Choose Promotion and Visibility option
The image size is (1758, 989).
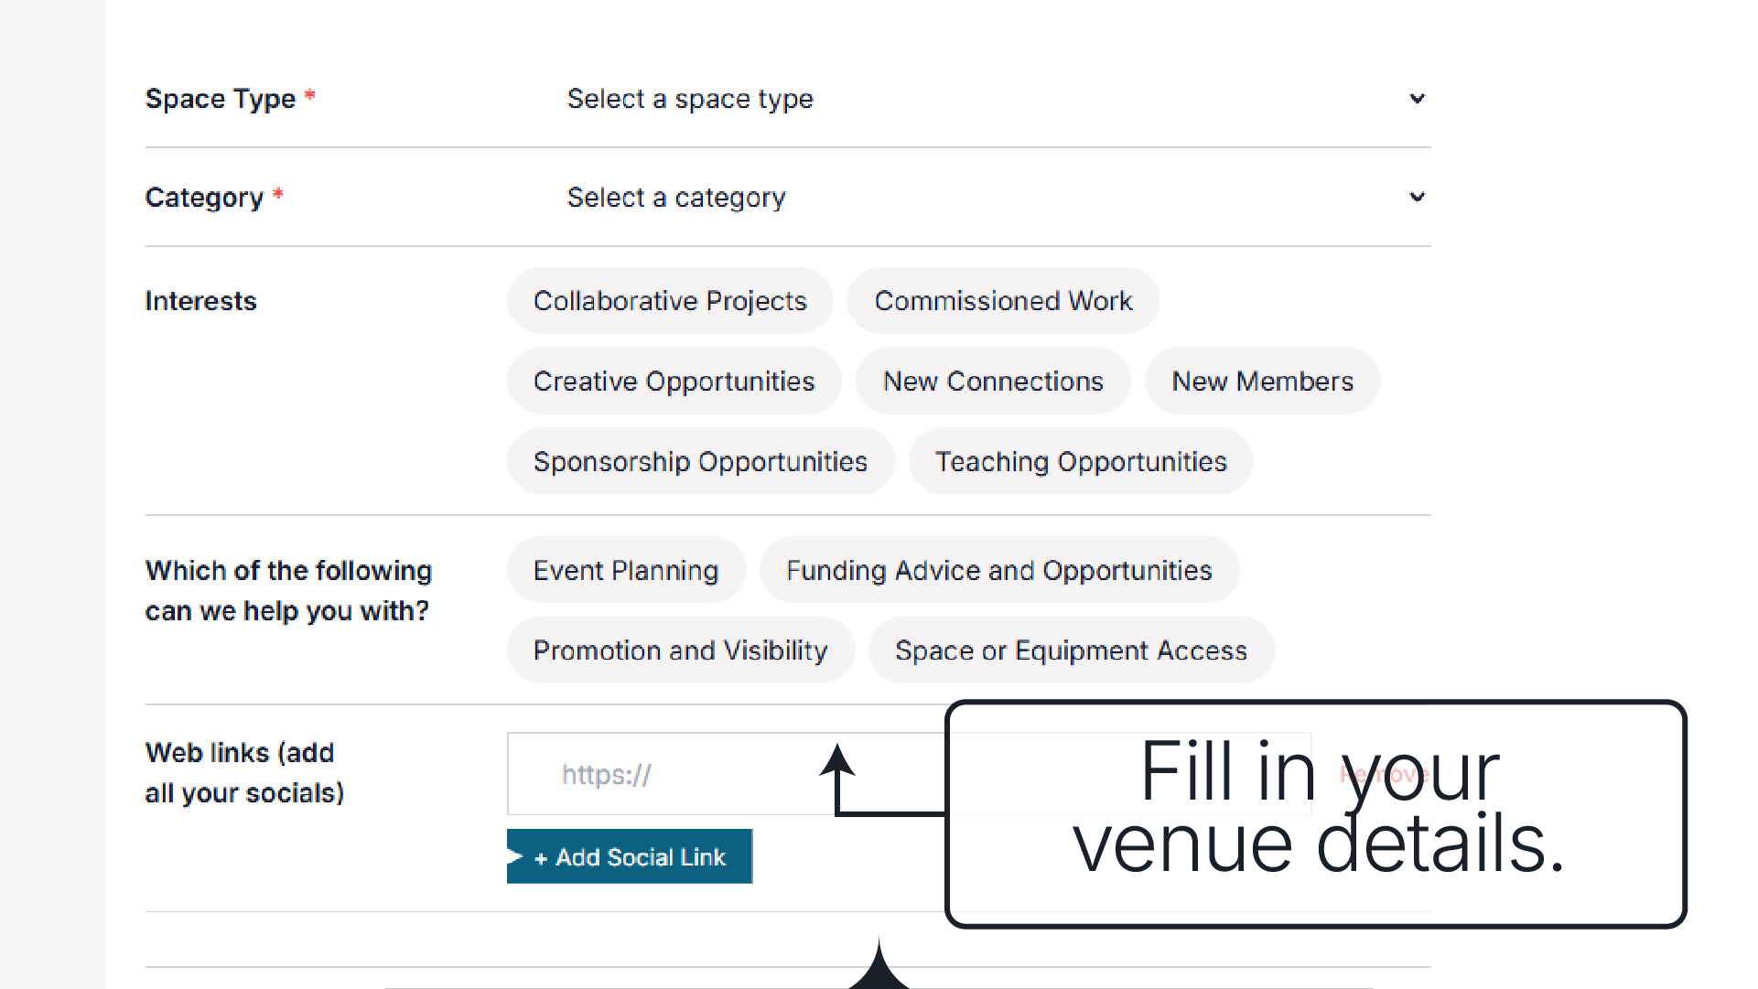tap(680, 650)
